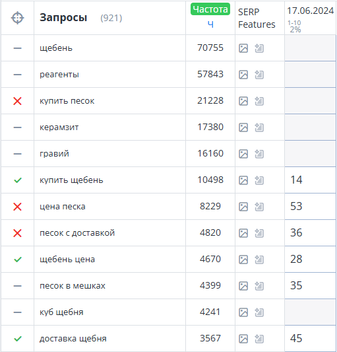Viewport: 337px width, 352px height.
Task: Open image SERP icon for цена песка
Action: coord(243,207)
